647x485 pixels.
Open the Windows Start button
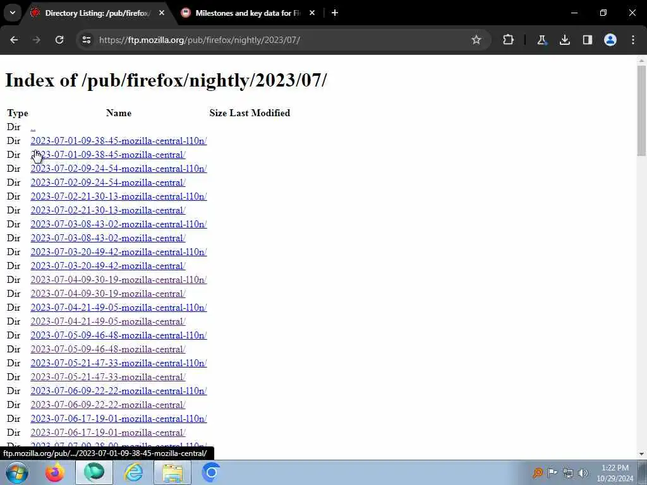tap(17, 472)
